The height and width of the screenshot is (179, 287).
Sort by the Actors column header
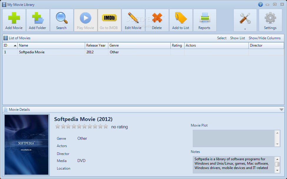[216, 45]
